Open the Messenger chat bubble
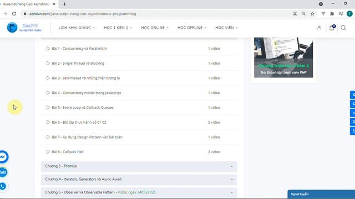Screen dimensions: 355x199 point(3,157)
